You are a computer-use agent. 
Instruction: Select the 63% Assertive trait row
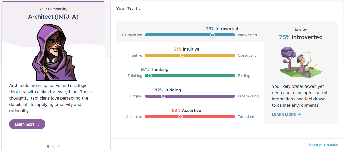click(190, 114)
